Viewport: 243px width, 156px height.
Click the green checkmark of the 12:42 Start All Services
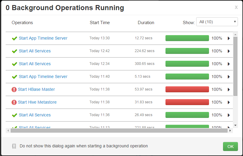tap(15, 51)
